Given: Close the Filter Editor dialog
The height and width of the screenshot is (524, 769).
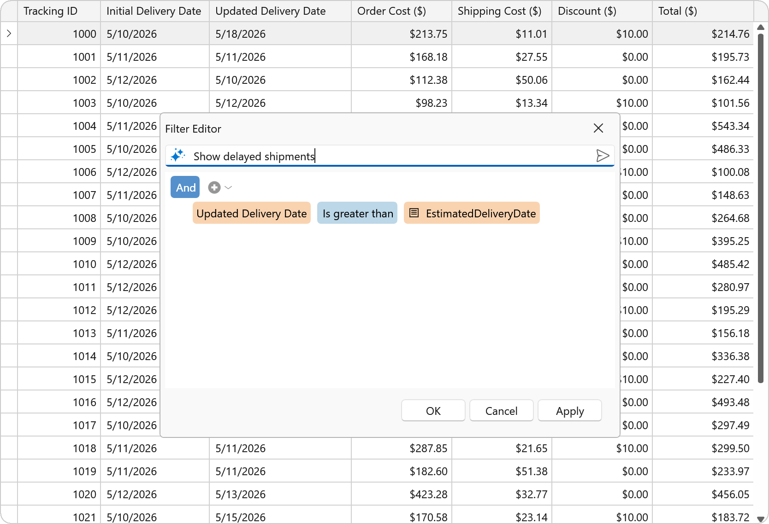Looking at the screenshot, I should coord(598,128).
